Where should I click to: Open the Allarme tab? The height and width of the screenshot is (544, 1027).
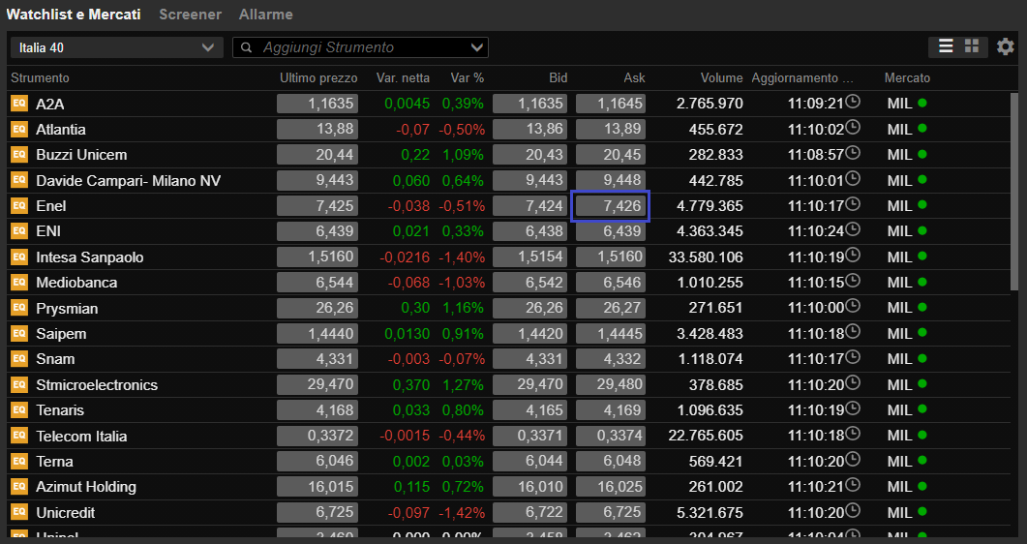265,15
